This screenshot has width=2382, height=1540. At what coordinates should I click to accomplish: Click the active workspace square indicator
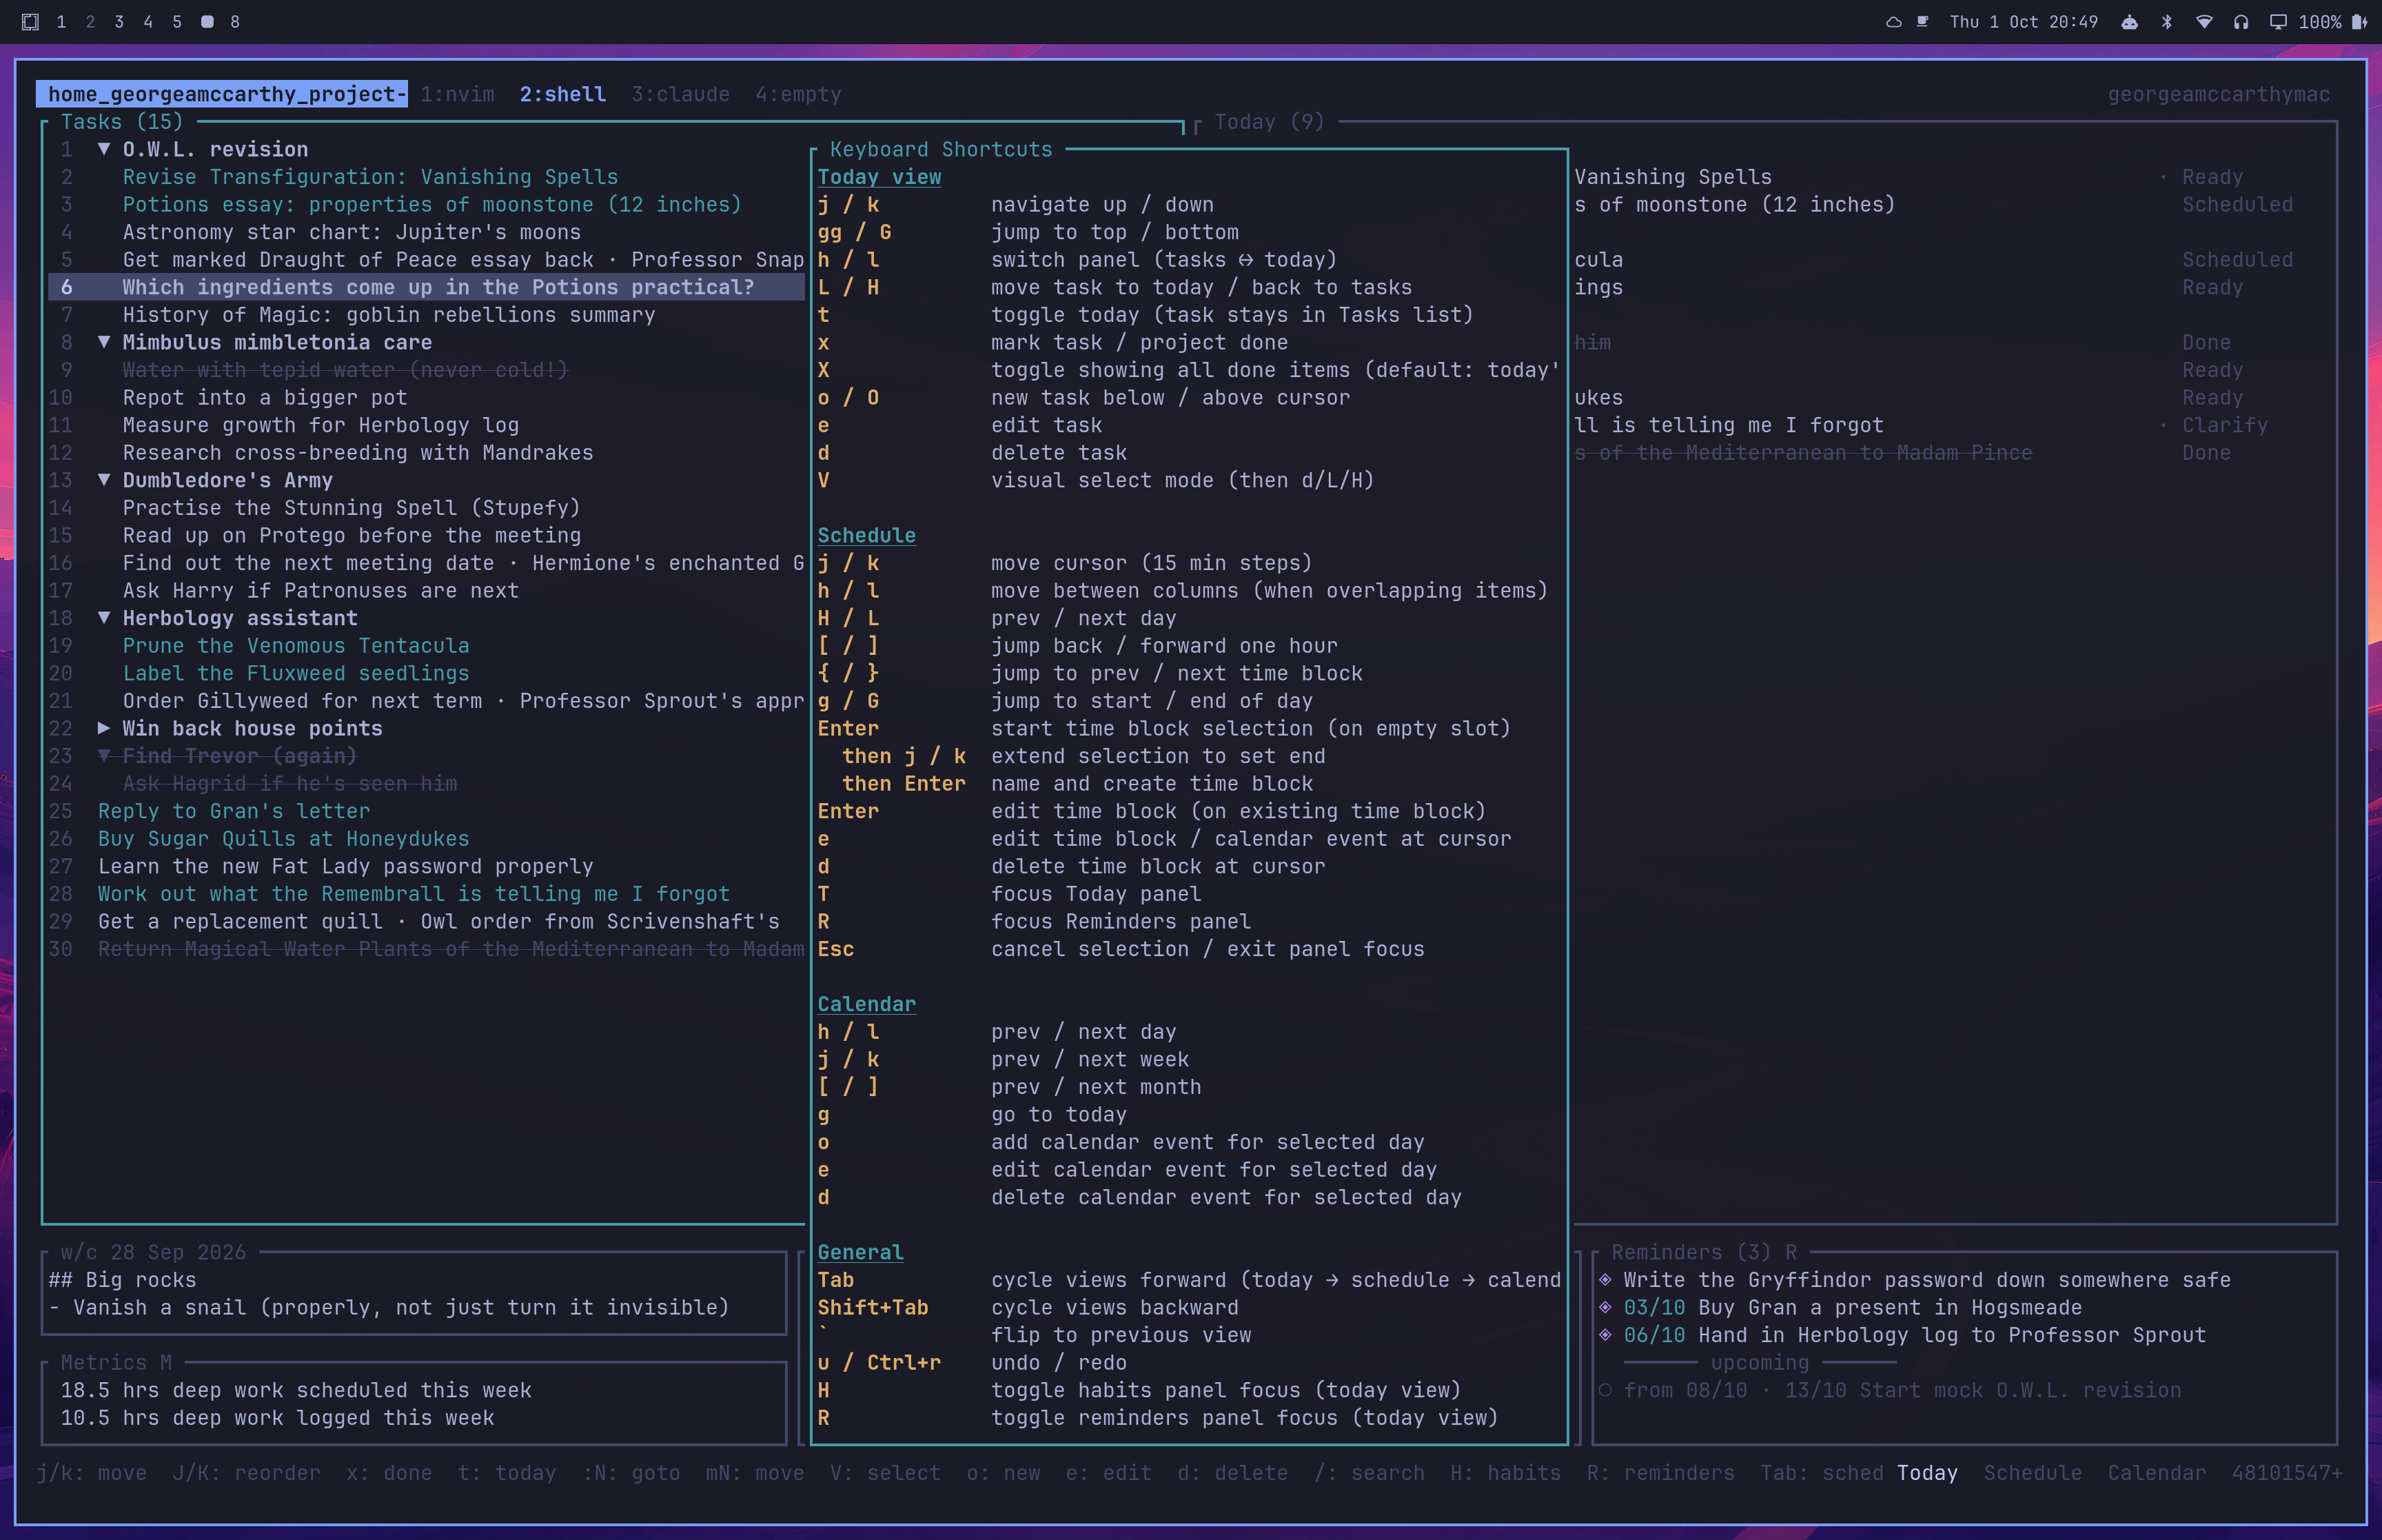pos(207,22)
